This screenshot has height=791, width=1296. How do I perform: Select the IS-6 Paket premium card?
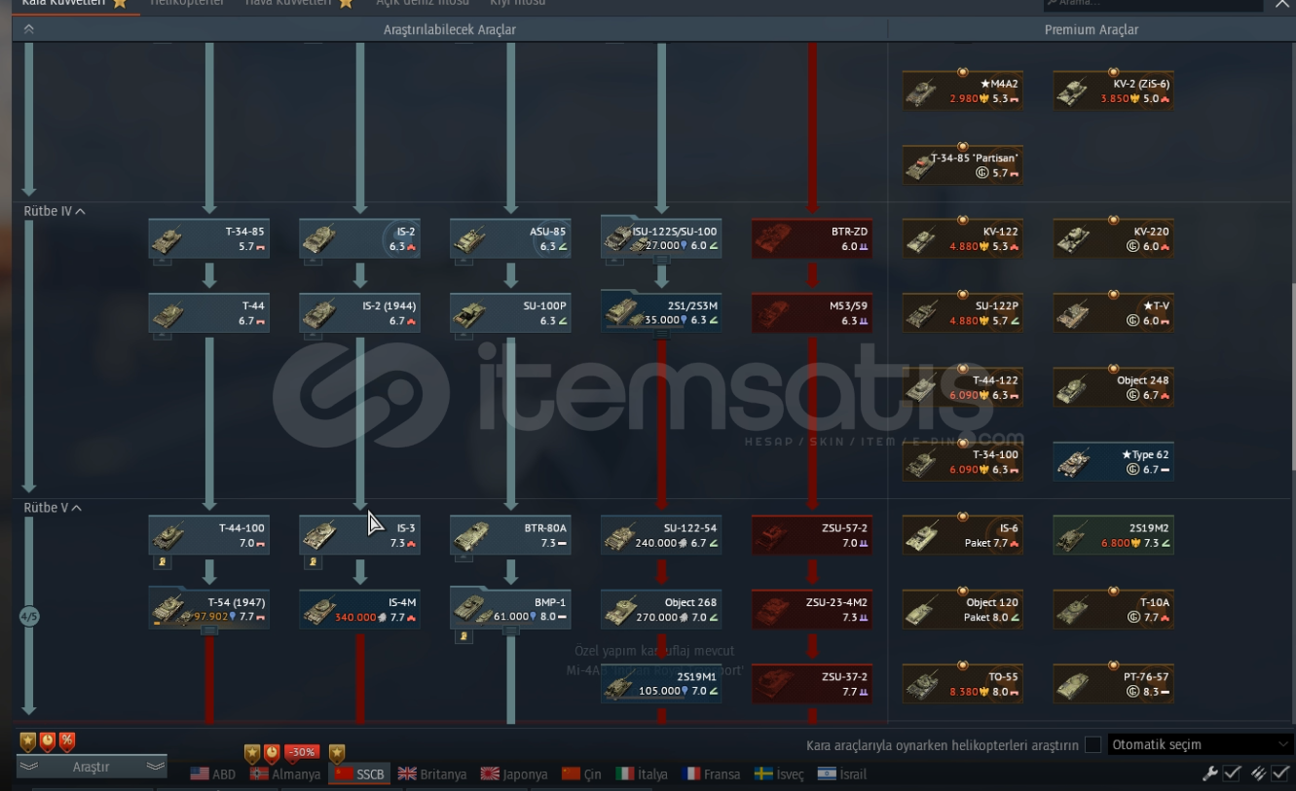(963, 535)
